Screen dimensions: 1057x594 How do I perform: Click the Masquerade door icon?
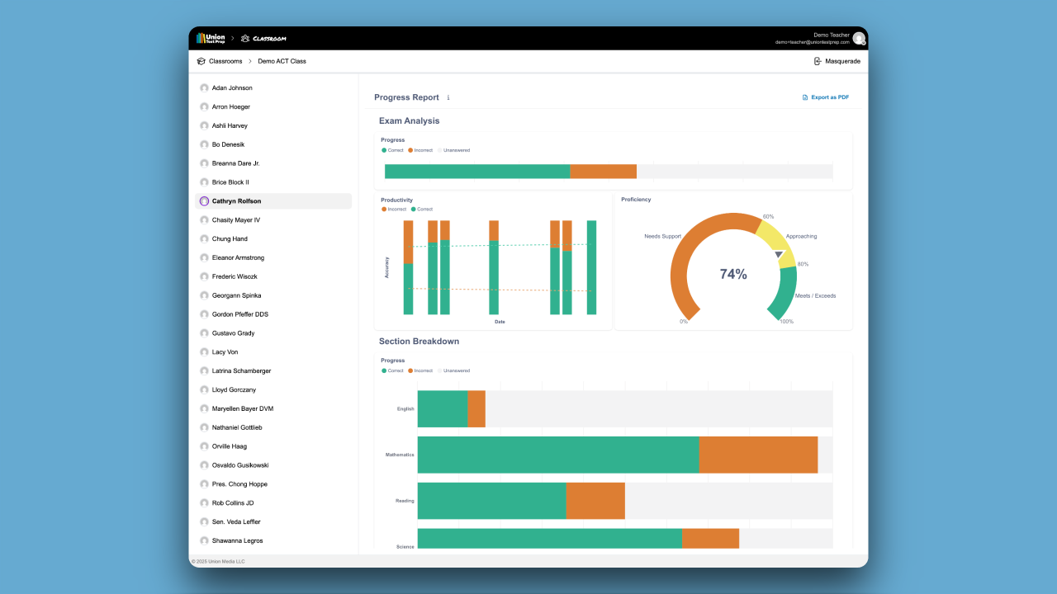tap(818, 61)
